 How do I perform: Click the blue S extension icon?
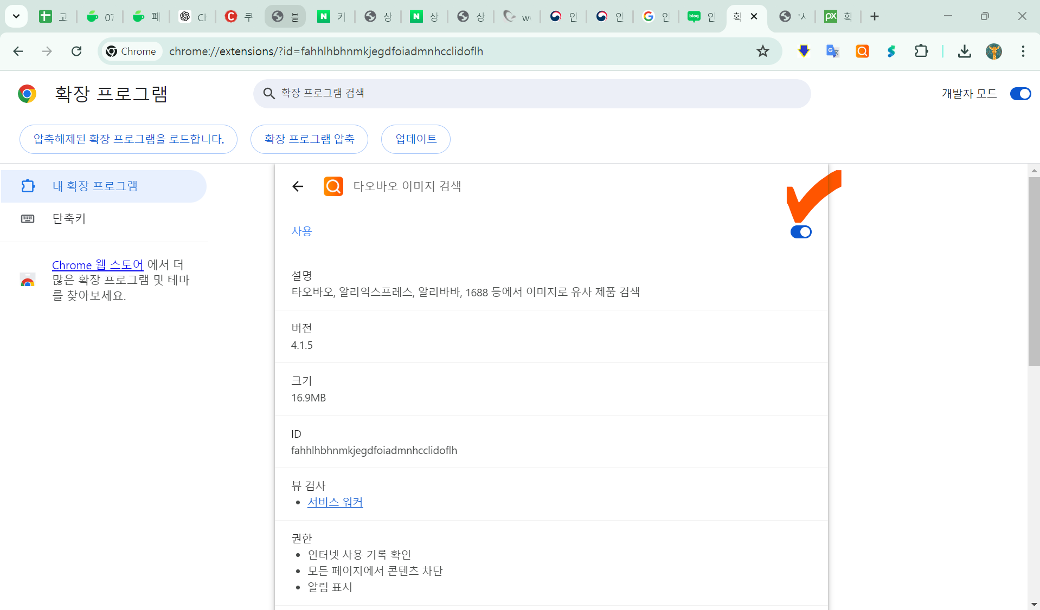click(891, 51)
